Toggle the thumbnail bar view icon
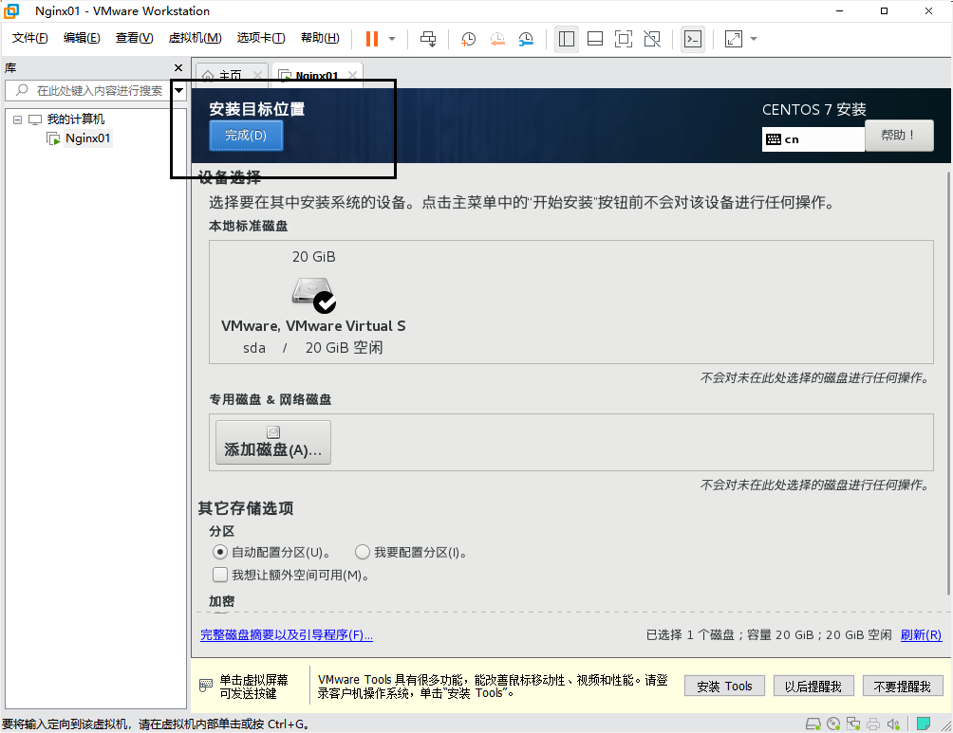This screenshot has width=953, height=733. [595, 39]
